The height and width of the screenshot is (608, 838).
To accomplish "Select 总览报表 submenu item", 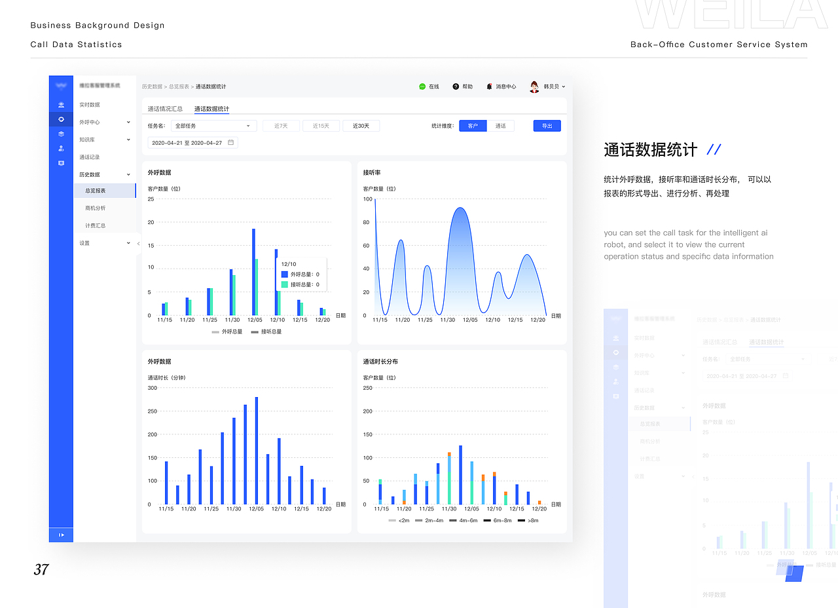I will tap(105, 191).
